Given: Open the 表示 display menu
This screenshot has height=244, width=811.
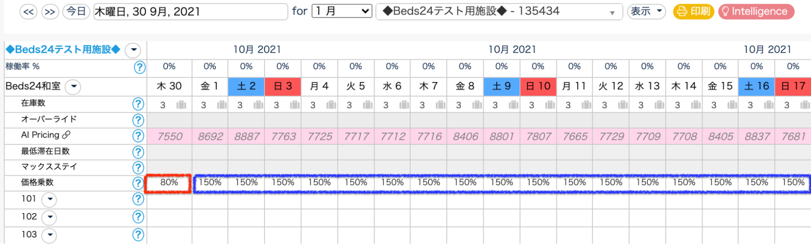Looking at the screenshot, I should 646,11.
